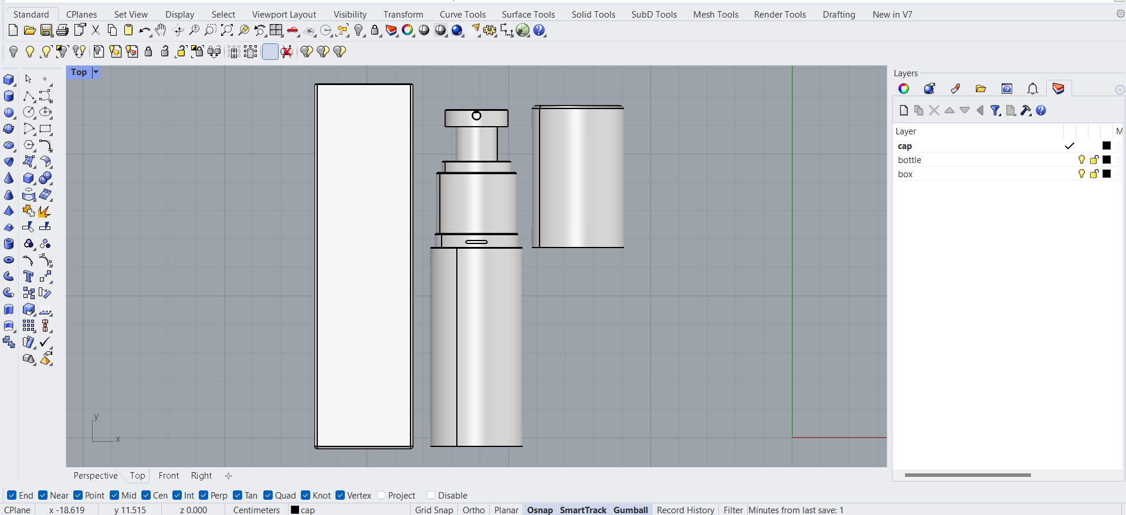Open the layer Tools hammer icon
This screenshot has width=1126, height=515.
1025,110
